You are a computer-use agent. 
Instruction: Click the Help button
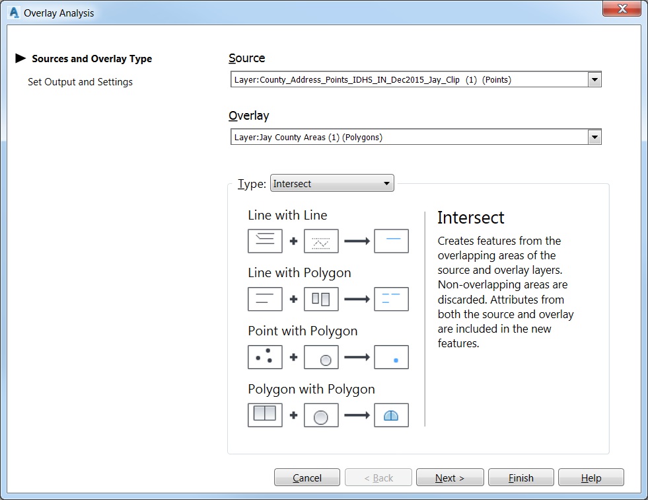point(591,478)
